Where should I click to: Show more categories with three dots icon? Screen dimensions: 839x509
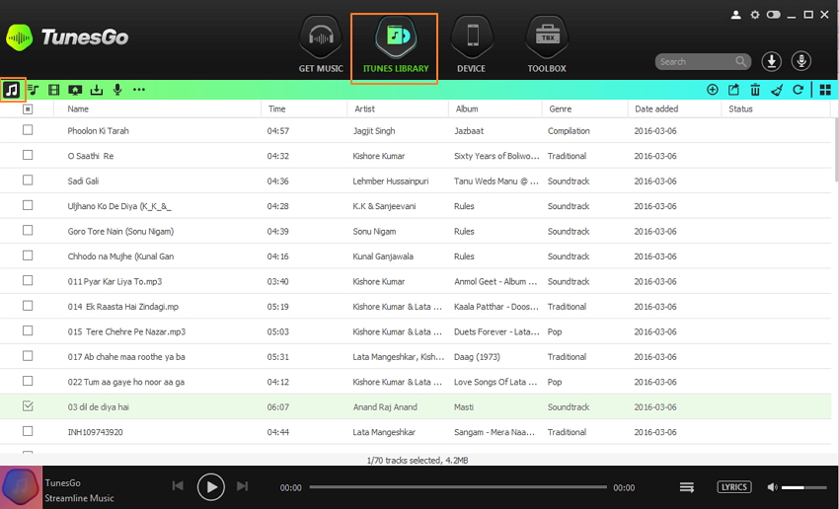[138, 90]
